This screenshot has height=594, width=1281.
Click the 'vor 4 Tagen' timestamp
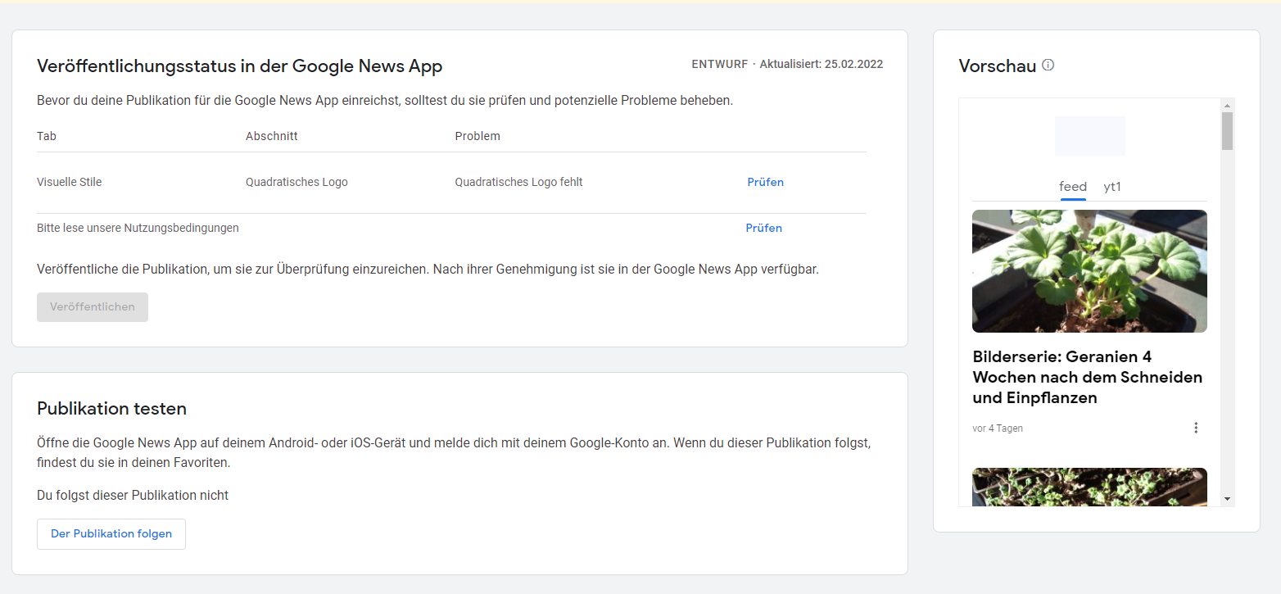[x=998, y=428]
